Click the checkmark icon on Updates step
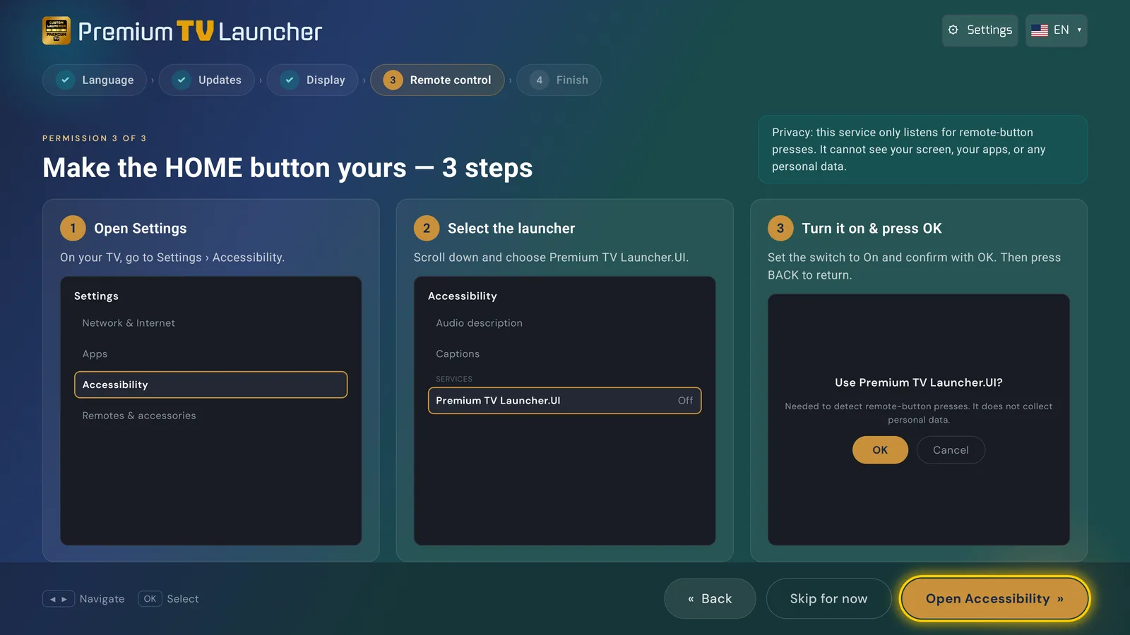The height and width of the screenshot is (635, 1130). (x=182, y=80)
